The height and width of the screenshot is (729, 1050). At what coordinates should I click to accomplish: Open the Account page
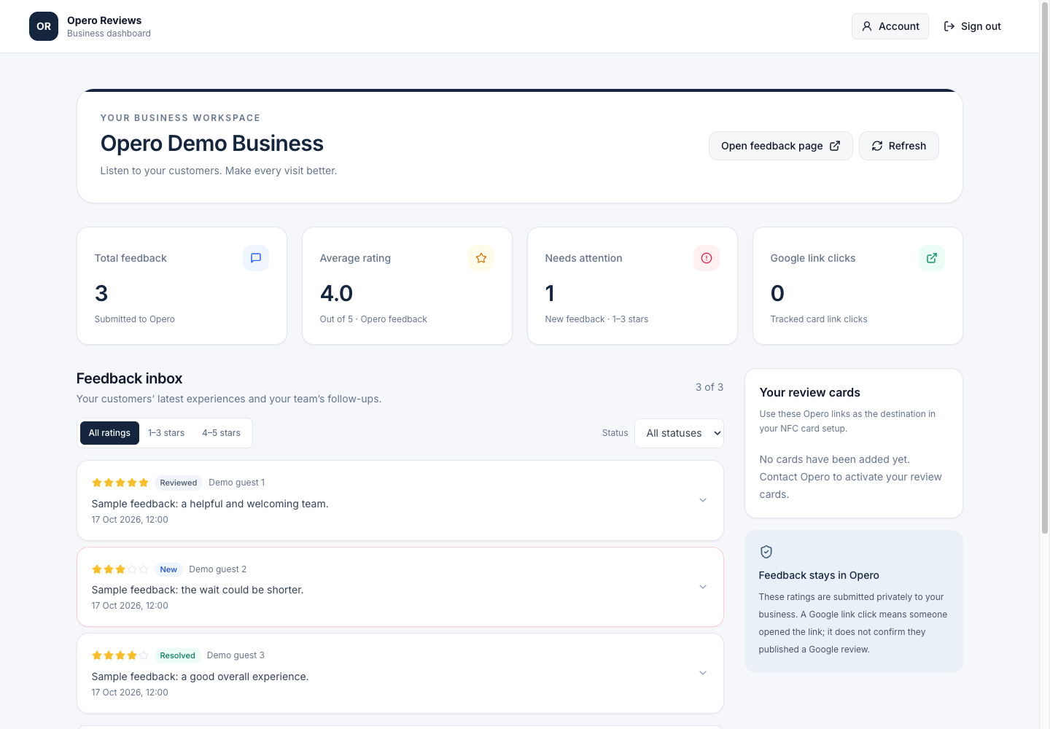coord(890,26)
